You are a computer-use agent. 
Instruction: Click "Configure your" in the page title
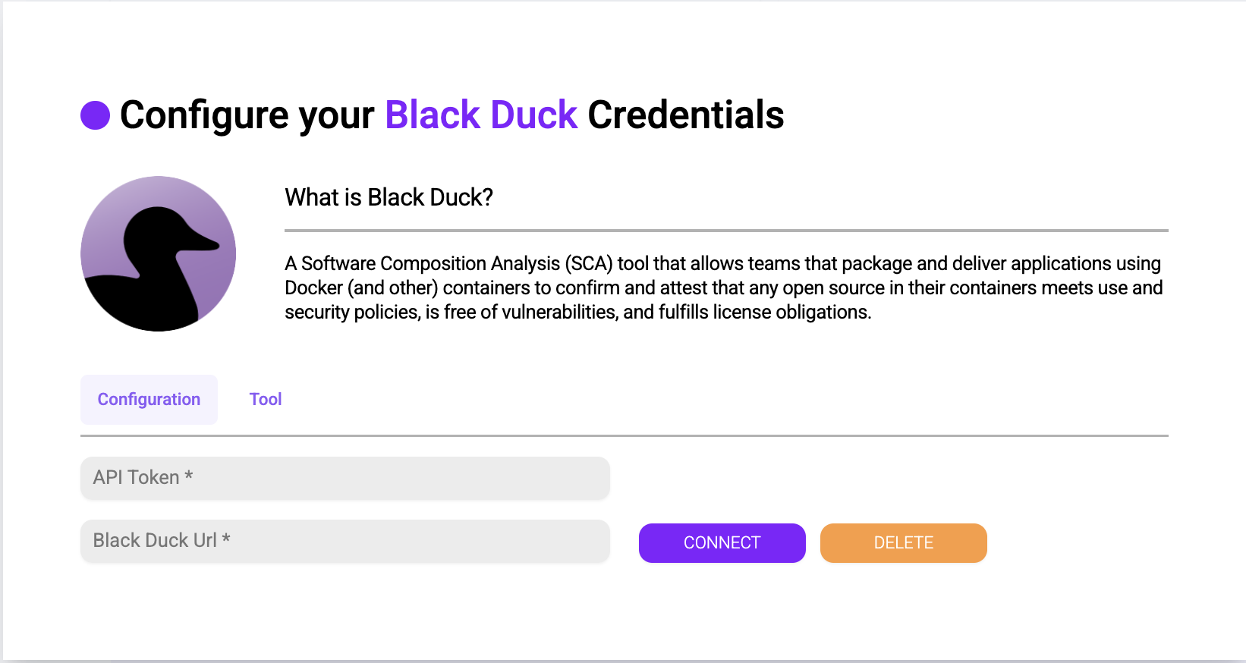pos(247,115)
